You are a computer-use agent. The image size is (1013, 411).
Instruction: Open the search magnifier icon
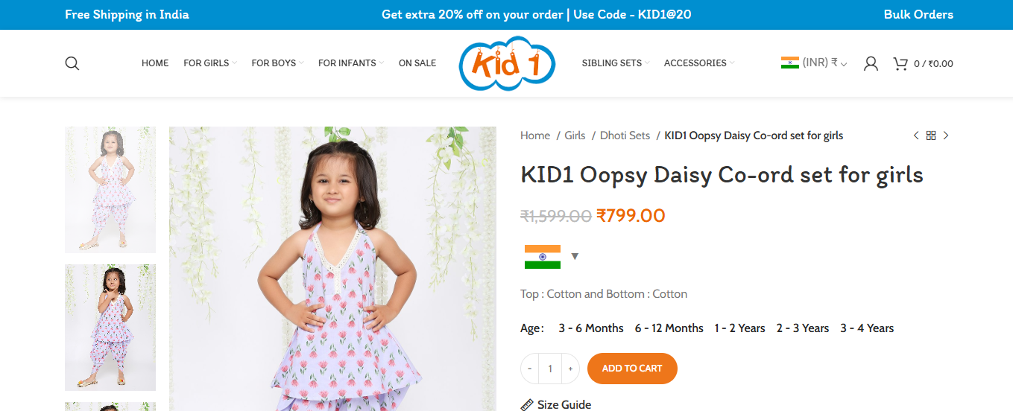click(x=72, y=63)
